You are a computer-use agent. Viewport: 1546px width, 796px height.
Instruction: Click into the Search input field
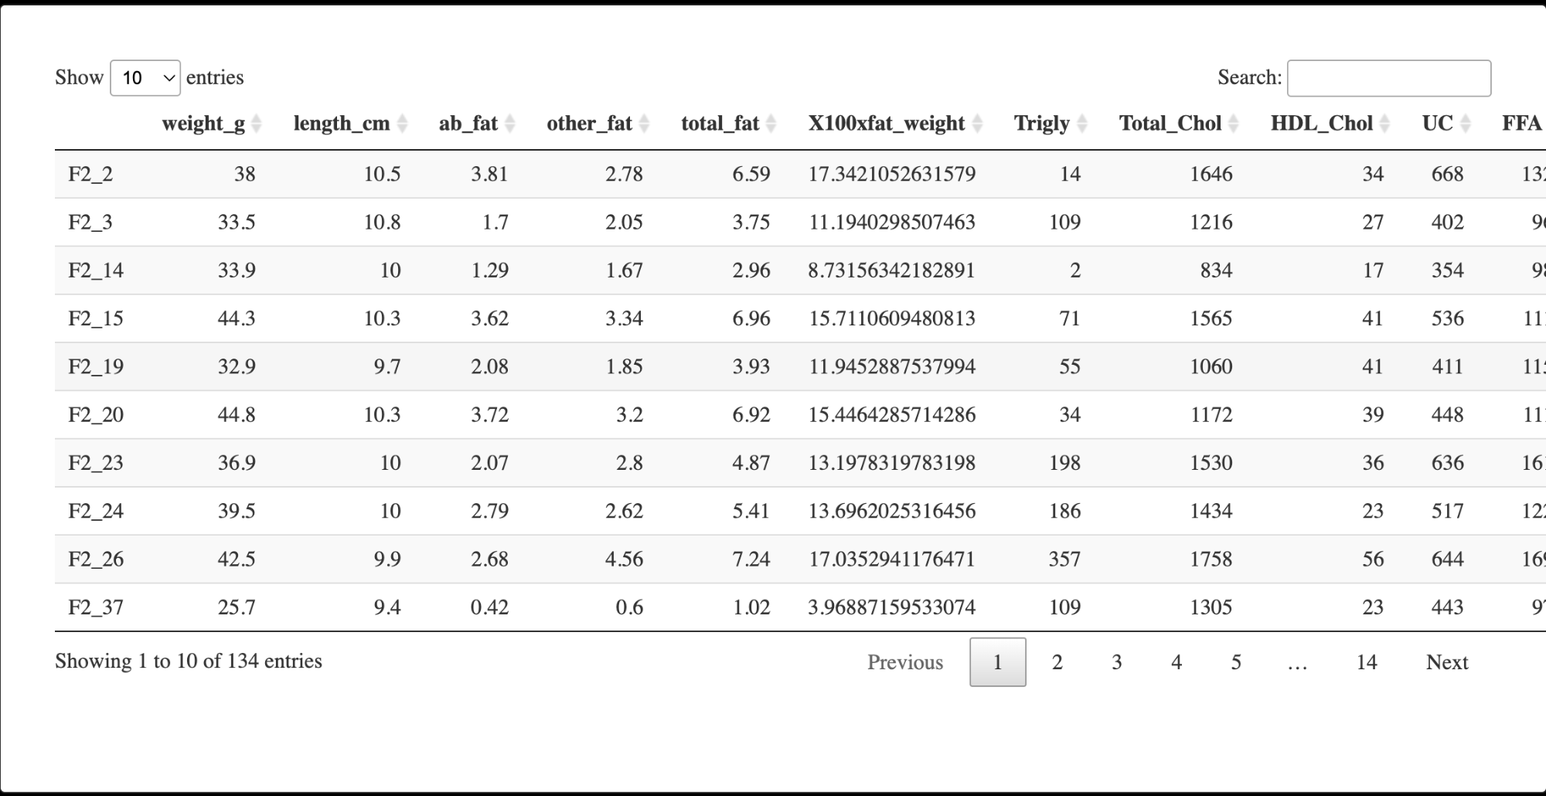[1389, 78]
